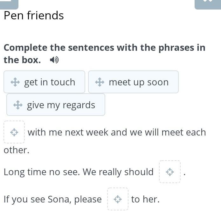
Task: Select the "give my regards" phrase text
Action: click(61, 105)
